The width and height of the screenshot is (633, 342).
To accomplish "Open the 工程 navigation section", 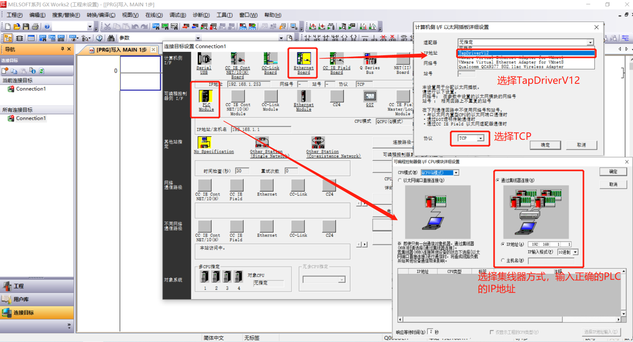I will 37,286.
